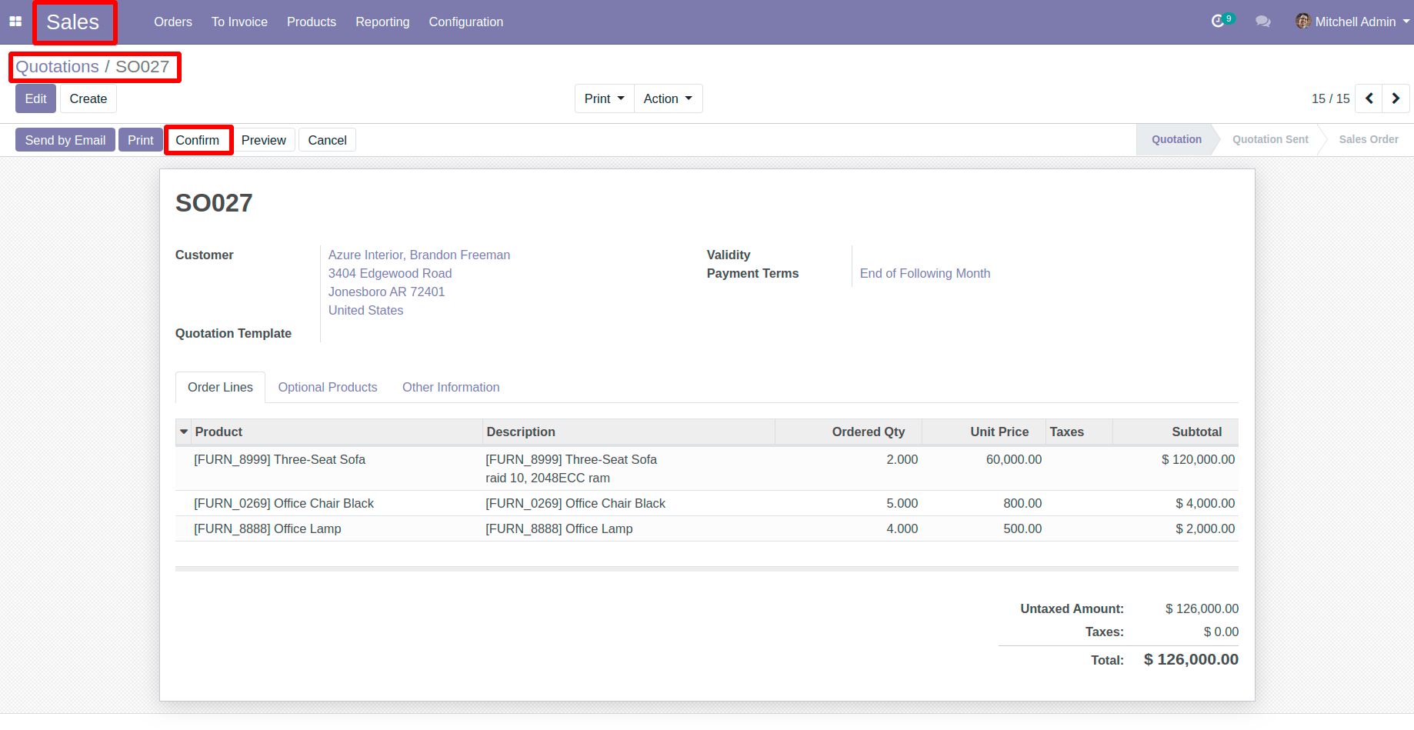Open the To Invoice menu

tap(239, 22)
